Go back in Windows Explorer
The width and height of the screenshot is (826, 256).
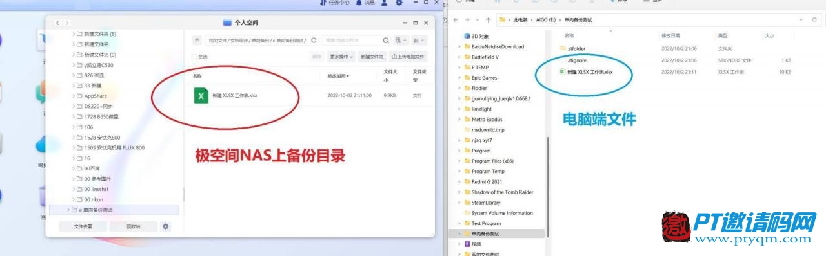pyautogui.click(x=456, y=20)
